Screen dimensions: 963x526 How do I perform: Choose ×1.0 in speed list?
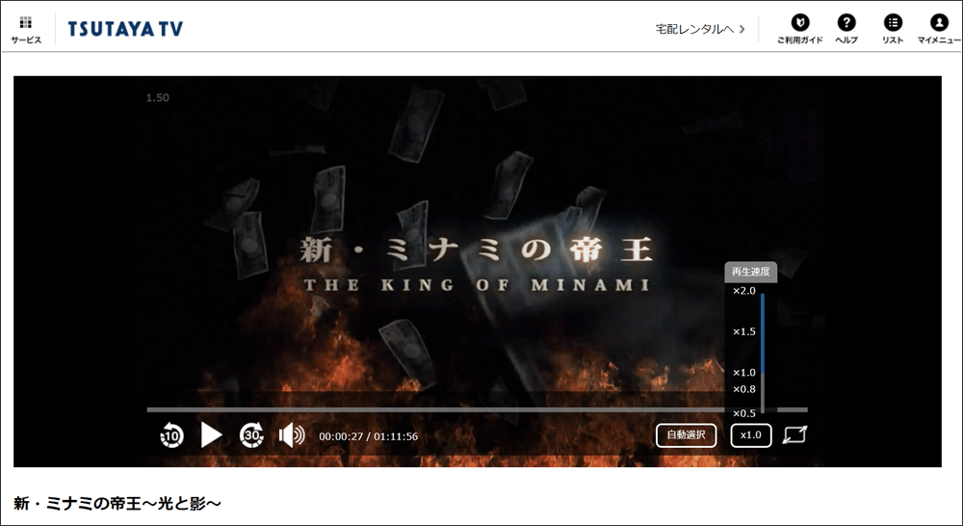(743, 373)
